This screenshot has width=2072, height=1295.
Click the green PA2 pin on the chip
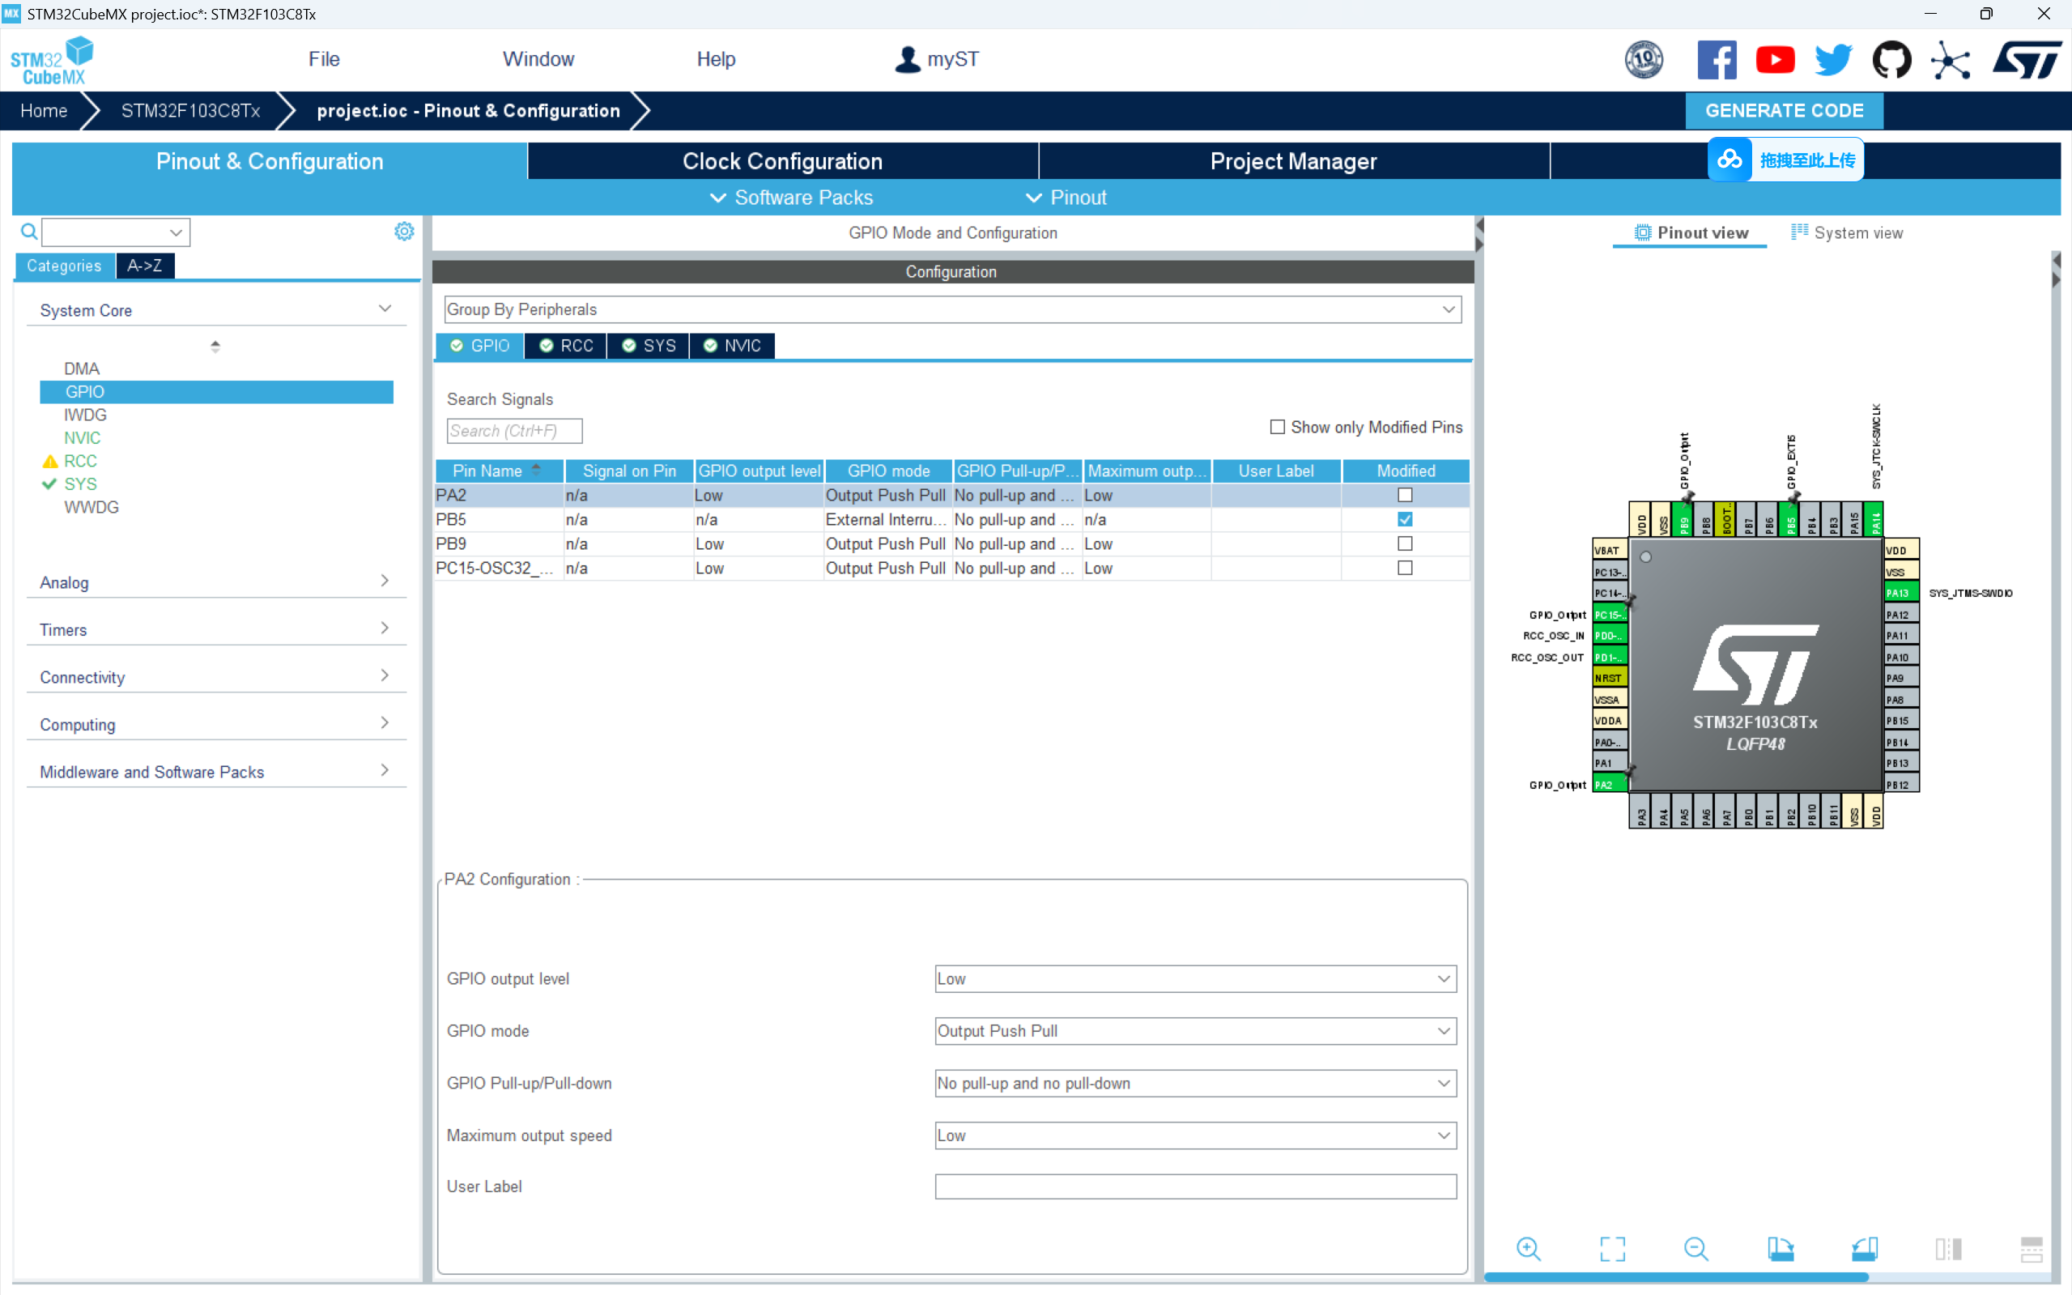point(1610,785)
